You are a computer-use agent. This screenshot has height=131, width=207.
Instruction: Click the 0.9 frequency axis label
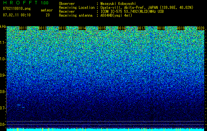(3, 75)
